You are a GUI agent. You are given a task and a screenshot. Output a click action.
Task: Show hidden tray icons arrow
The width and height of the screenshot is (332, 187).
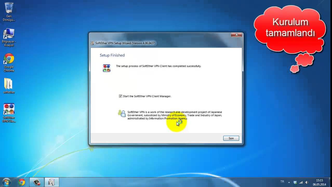[x=289, y=182]
